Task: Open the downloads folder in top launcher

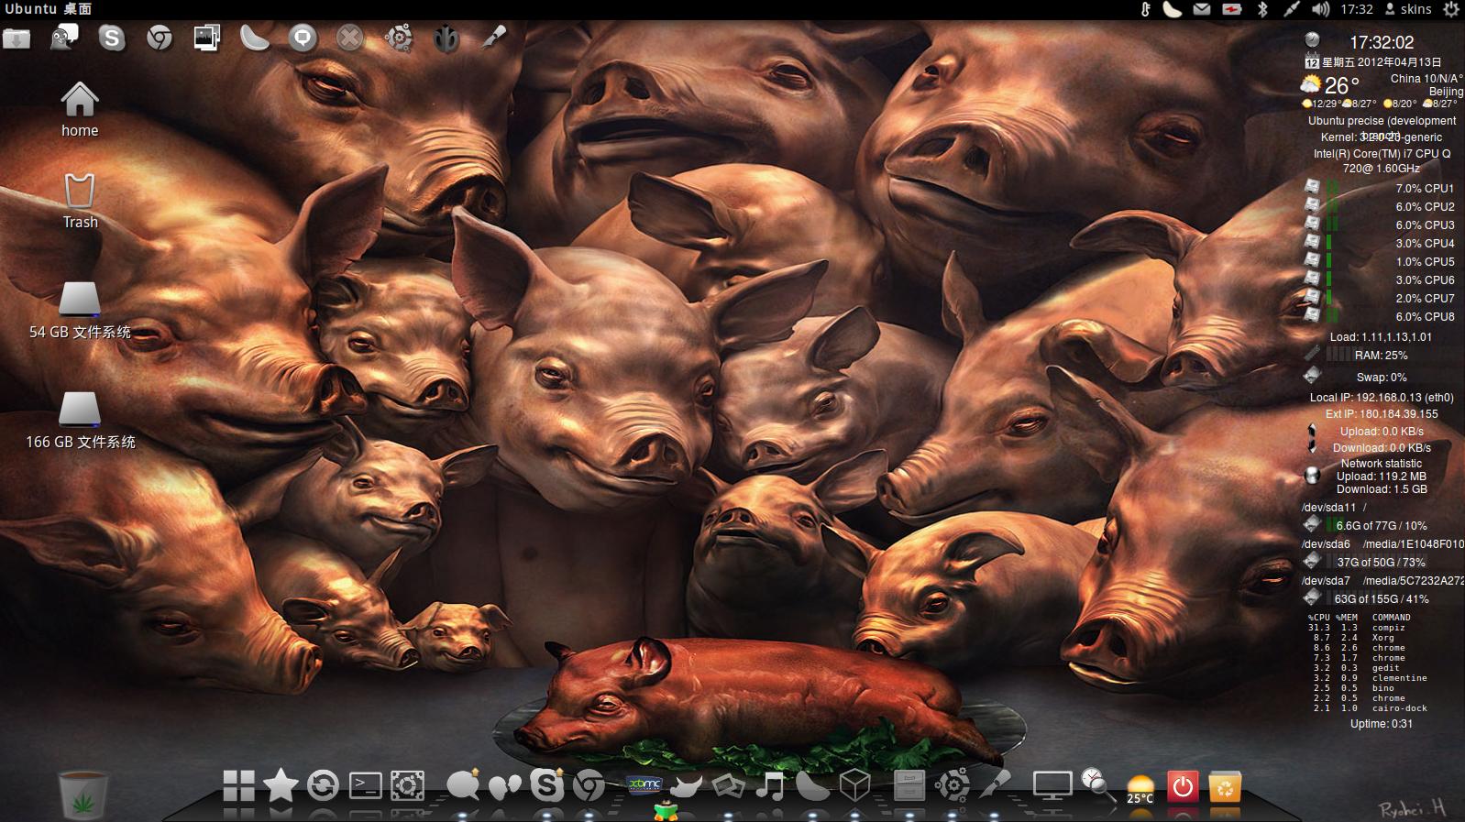Action: point(17,38)
